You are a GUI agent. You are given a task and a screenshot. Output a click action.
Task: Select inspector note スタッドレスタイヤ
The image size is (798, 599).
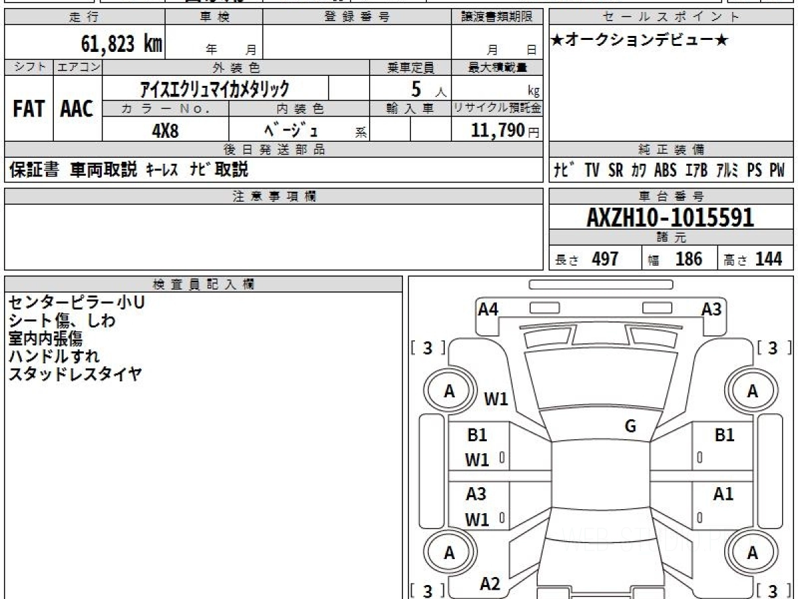pyautogui.click(x=75, y=375)
